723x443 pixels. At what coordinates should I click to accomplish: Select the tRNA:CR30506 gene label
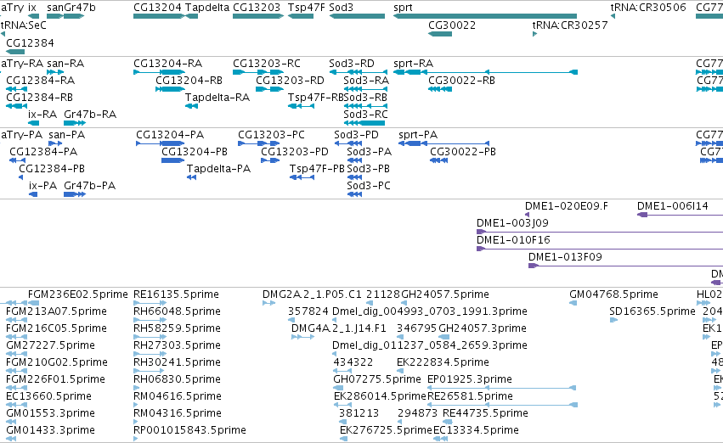pos(648,8)
